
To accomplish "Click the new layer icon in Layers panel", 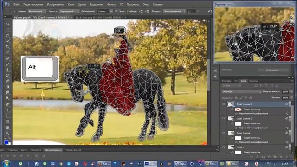I will (x=281, y=157).
